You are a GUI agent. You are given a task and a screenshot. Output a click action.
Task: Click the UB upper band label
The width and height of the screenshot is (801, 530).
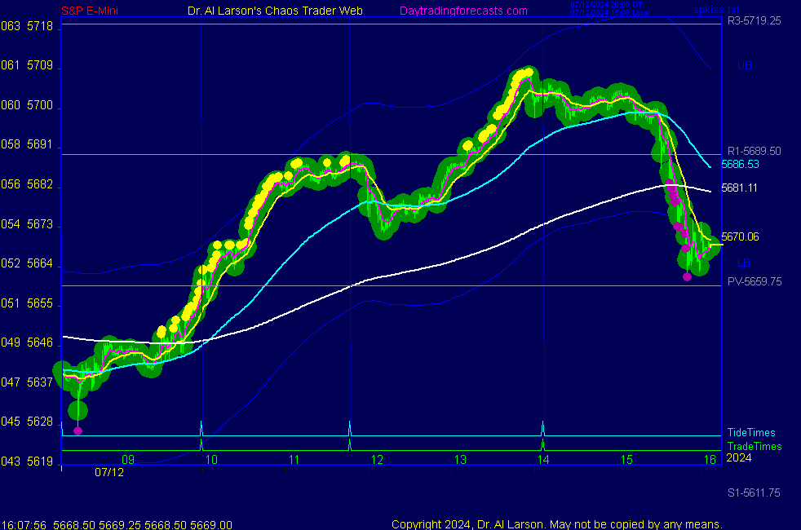(x=744, y=65)
